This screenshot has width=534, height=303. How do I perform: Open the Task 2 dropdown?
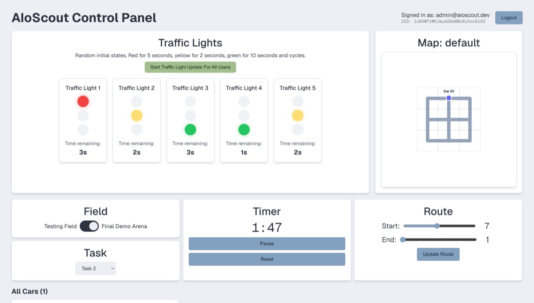(x=96, y=268)
